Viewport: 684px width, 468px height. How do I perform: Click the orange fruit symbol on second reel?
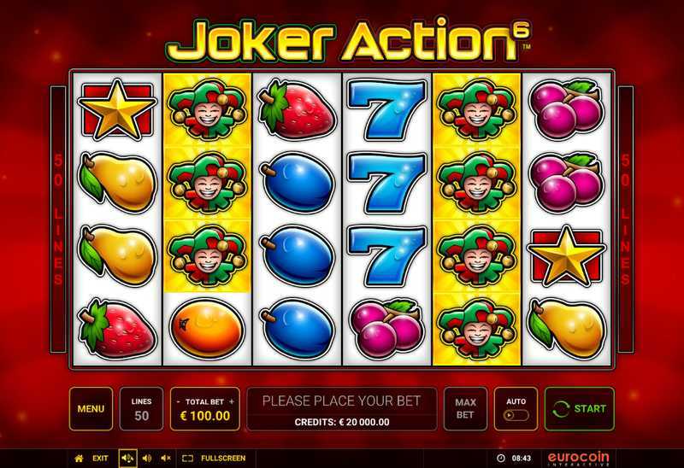click(207, 328)
